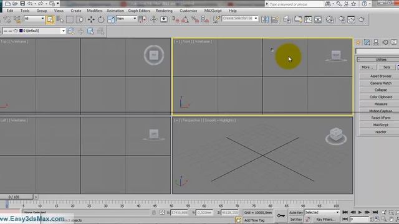399x224 pixels.
Task: Click Edit Named Selection Sets icon
Action: point(216,19)
